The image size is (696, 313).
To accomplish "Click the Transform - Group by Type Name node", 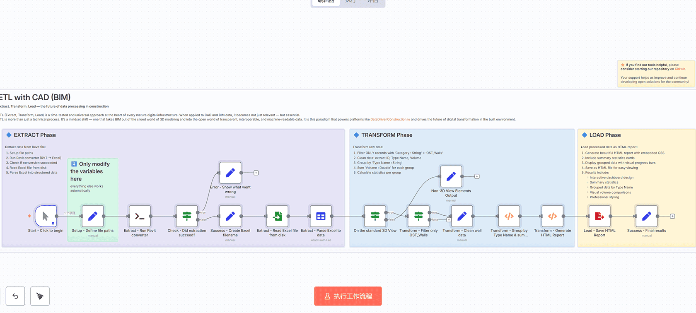I will click(x=509, y=216).
